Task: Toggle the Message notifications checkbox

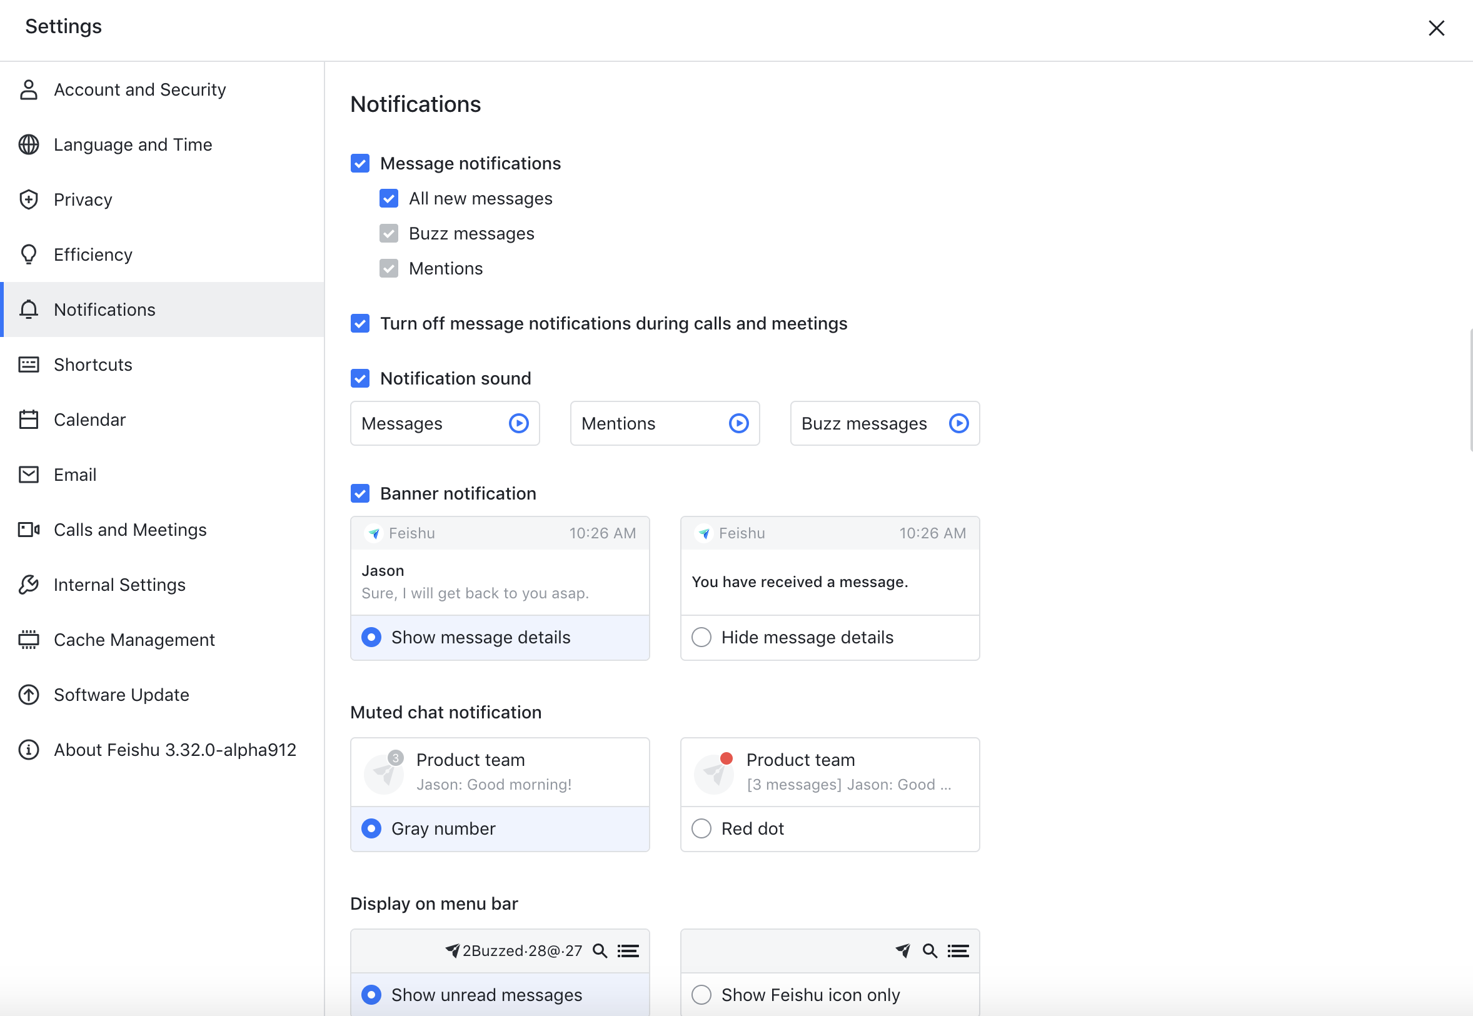Action: [360, 164]
